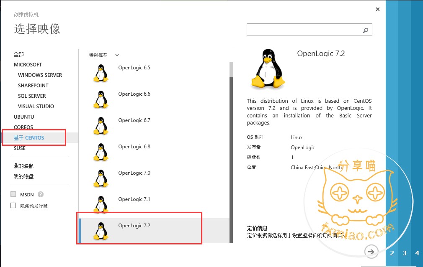Go to wizard step 3
This screenshot has width=423, height=267.
pos(405,253)
